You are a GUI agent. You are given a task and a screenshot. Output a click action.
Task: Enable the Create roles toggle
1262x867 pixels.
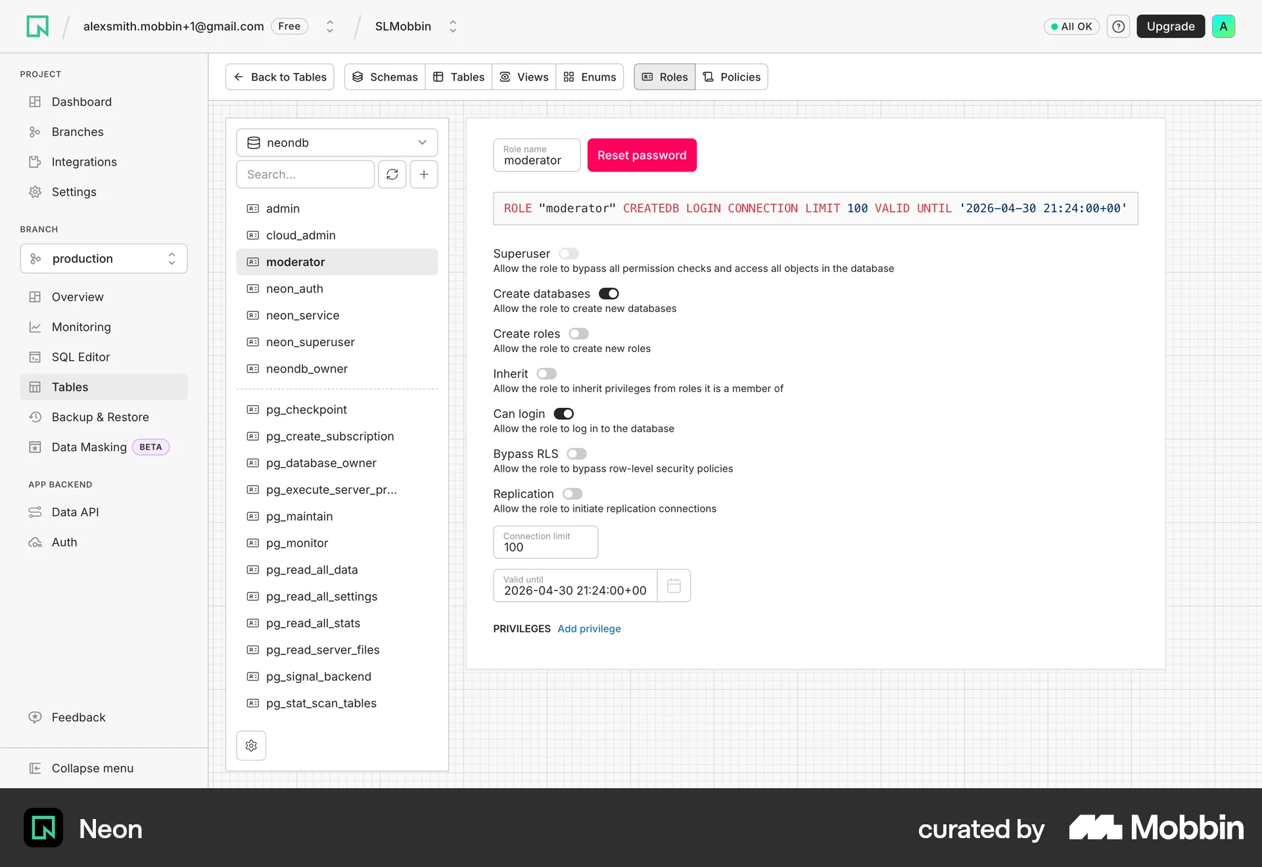[578, 334]
